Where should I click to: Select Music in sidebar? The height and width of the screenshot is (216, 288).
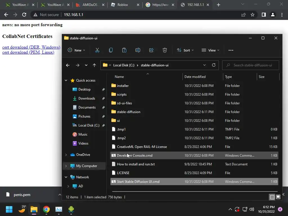click(83, 134)
